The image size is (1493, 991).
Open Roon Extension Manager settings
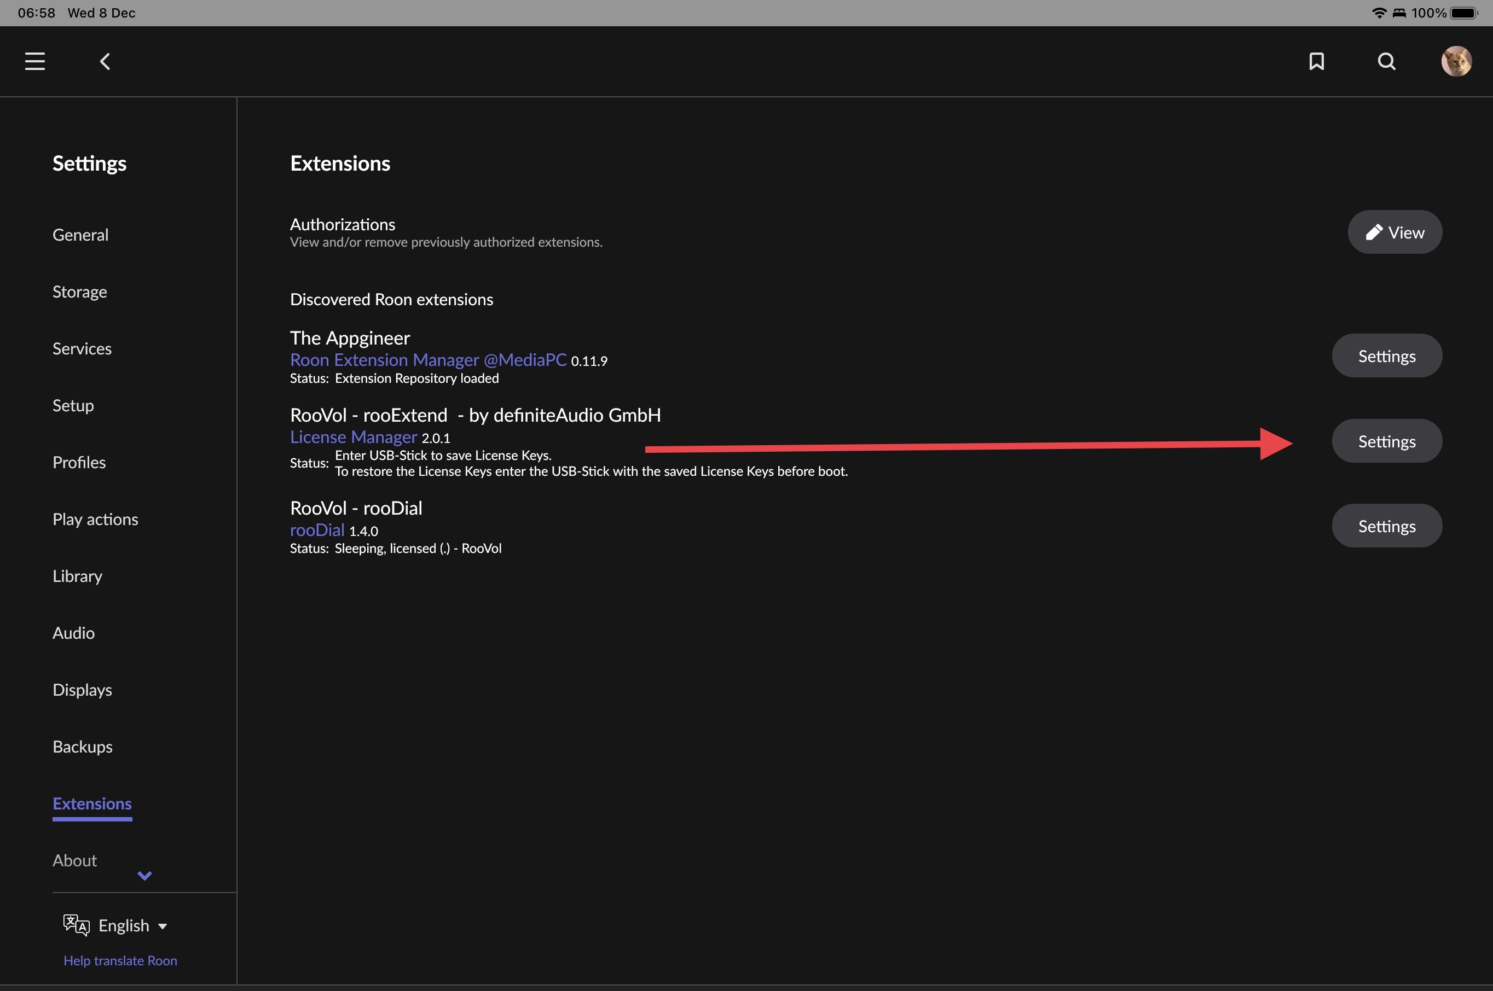coord(1386,356)
